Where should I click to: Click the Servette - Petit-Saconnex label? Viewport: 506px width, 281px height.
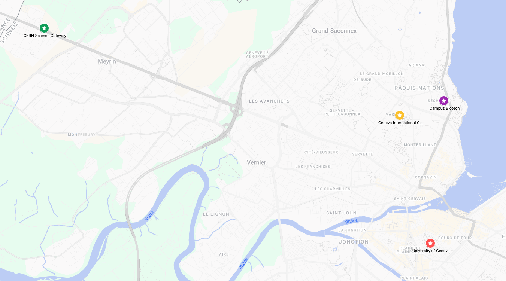pos(342,112)
